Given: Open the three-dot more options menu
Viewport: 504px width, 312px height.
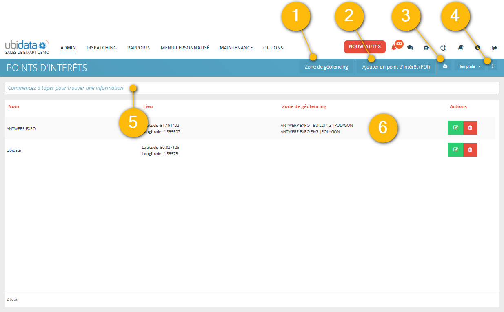Looking at the screenshot, I should (x=493, y=66).
